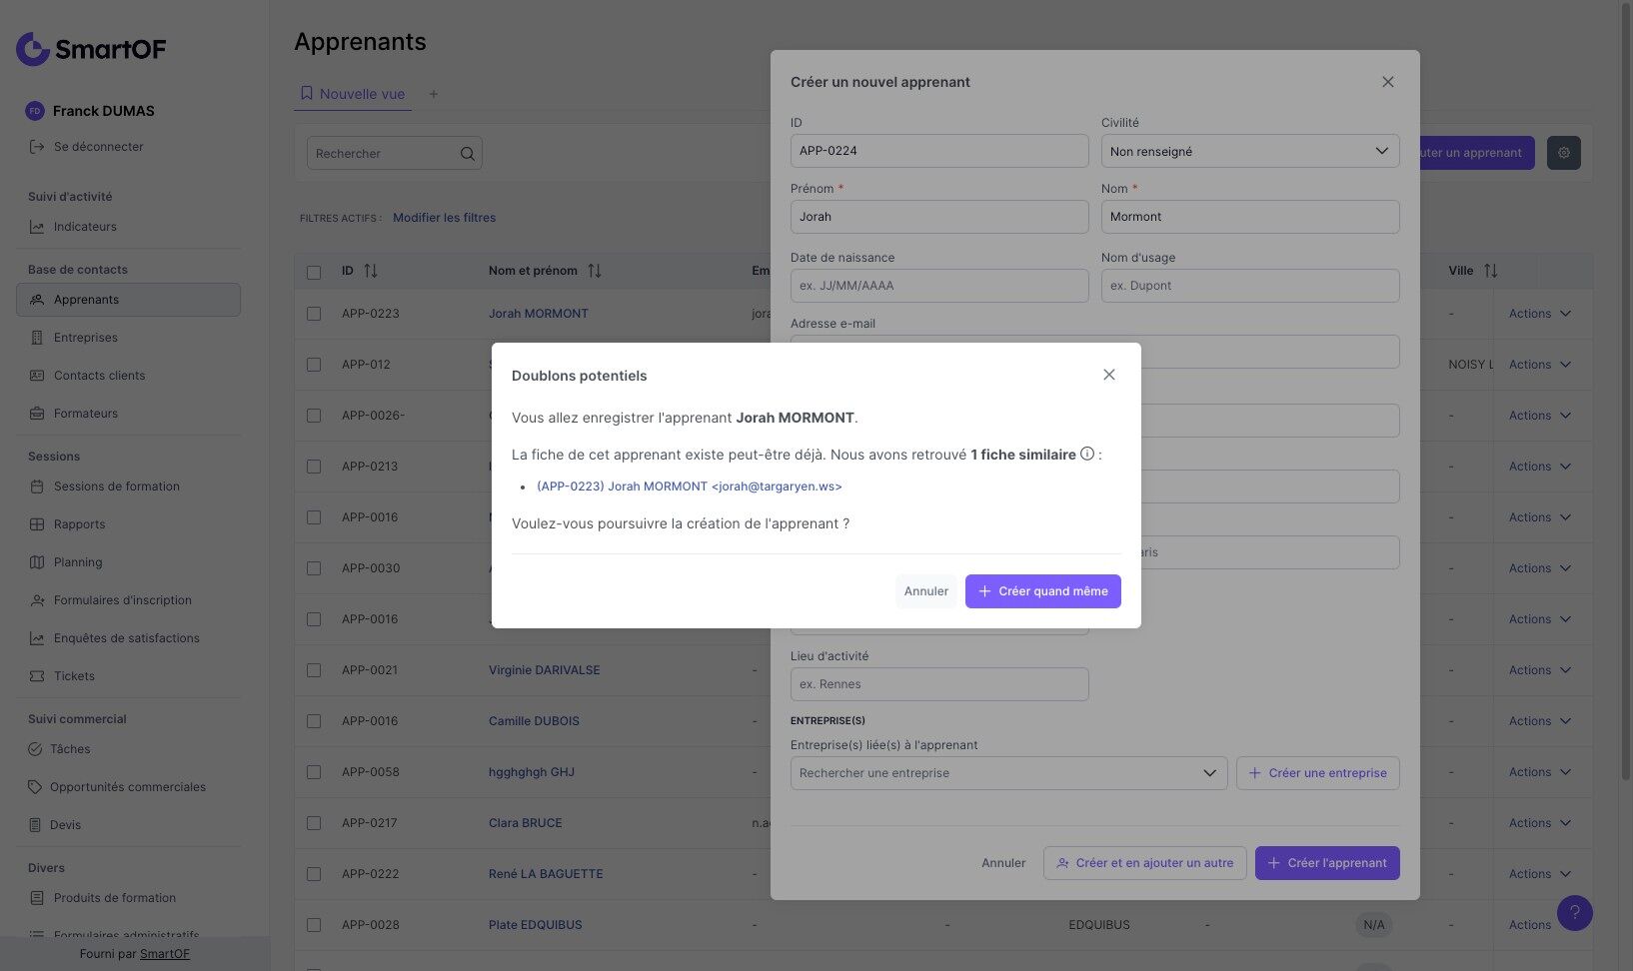Close the Doublons potentiels dialog
1633x971 pixels.
[x=1108, y=375]
